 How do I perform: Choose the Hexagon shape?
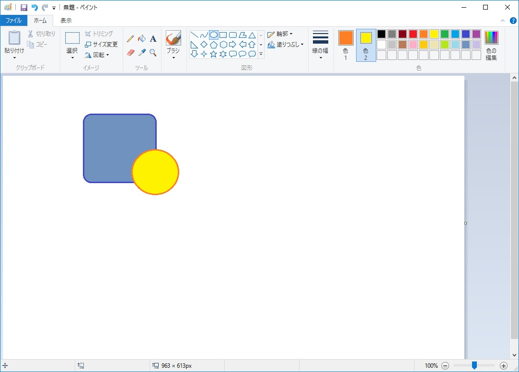[x=223, y=45]
